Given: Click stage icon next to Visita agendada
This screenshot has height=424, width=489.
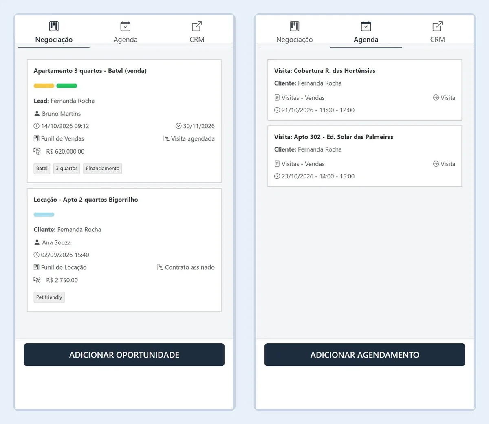Looking at the screenshot, I should pos(166,138).
